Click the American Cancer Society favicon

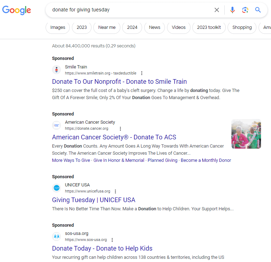click(57, 125)
